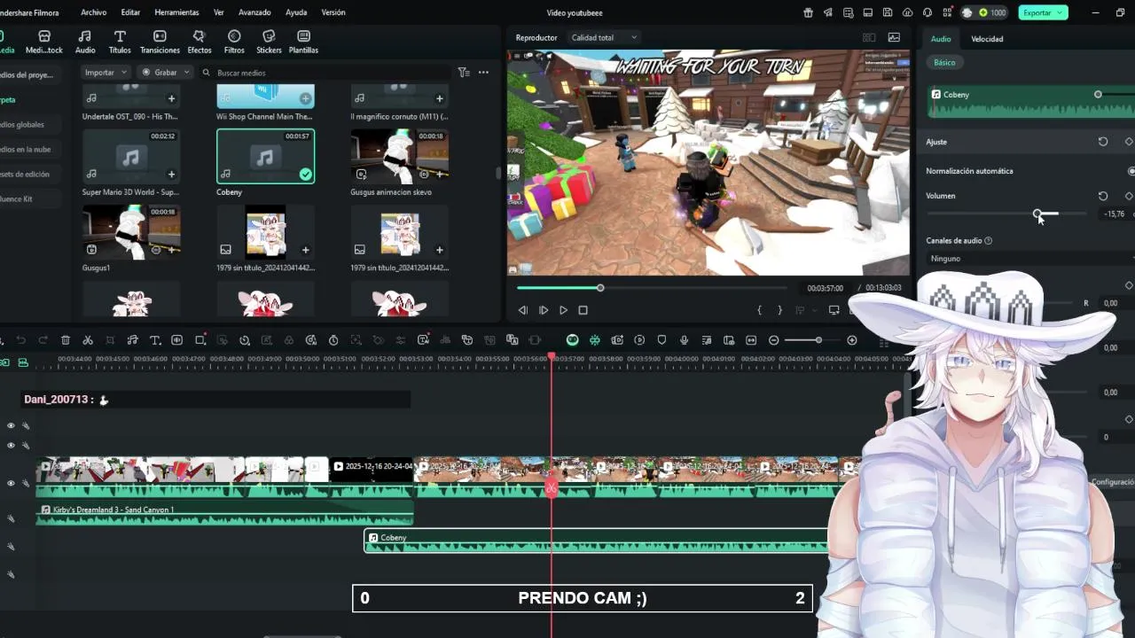Screen dimensions: 1135x638
Task: Click the Volumen slider handle
Action: pyautogui.click(x=1037, y=214)
